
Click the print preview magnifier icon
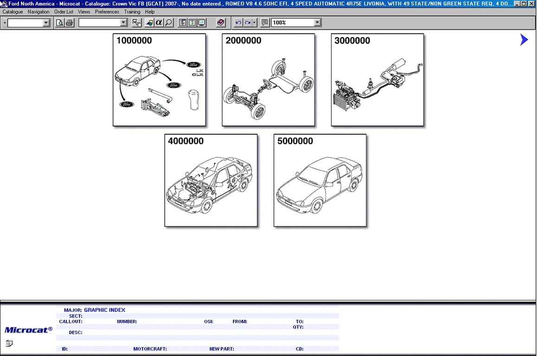pos(59,23)
